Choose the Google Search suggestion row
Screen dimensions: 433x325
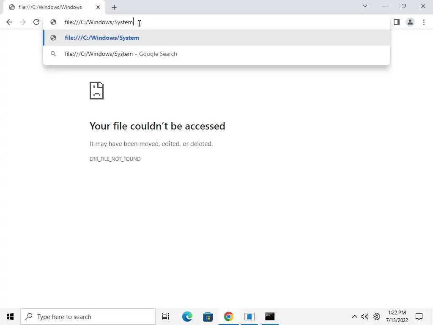[x=216, y=54]
